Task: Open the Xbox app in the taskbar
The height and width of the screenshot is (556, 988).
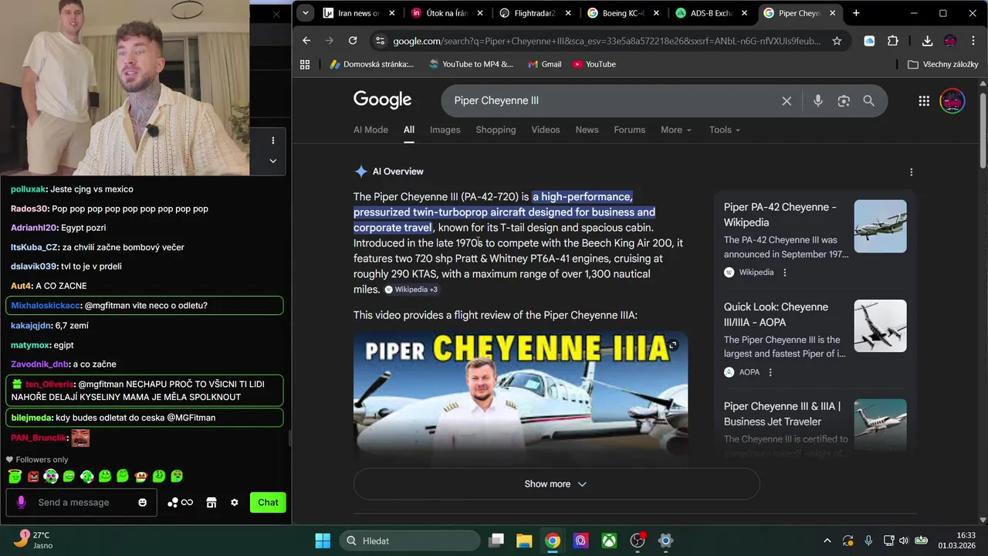Action: (x=610, y=541)
